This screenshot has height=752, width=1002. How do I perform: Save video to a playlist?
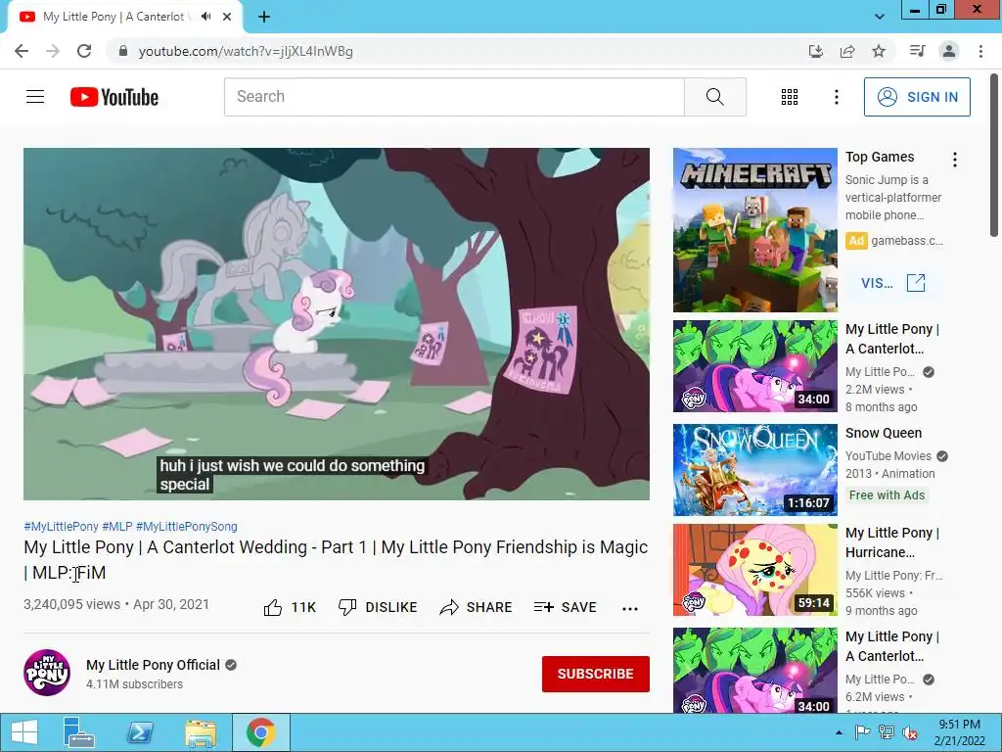(x=566, y=607)
